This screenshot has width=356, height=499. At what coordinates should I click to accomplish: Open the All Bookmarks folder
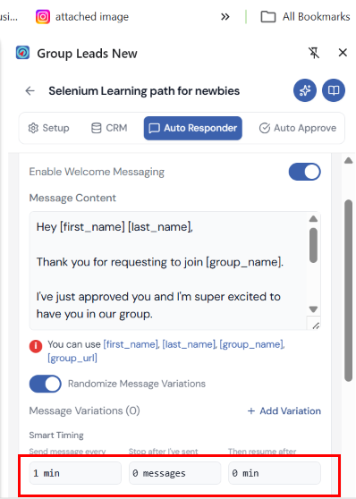tap(305, 17)
